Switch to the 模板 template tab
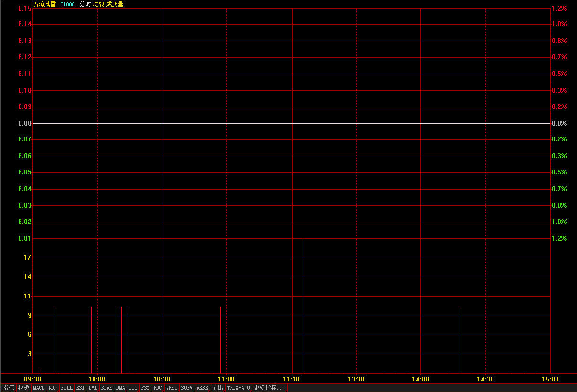Image resolution: width=577 pixels, height=392 pixels. pos(23,388)
